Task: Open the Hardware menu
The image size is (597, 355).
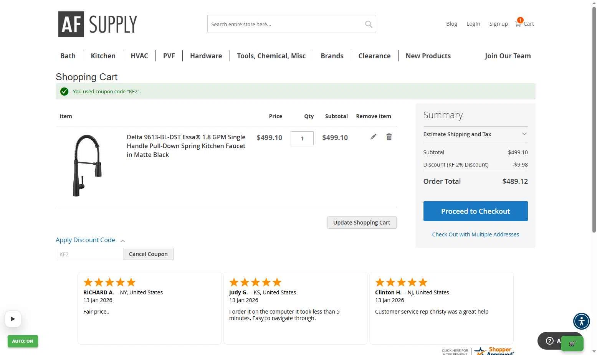Action: pyautogui.click(x=206, y=56)
